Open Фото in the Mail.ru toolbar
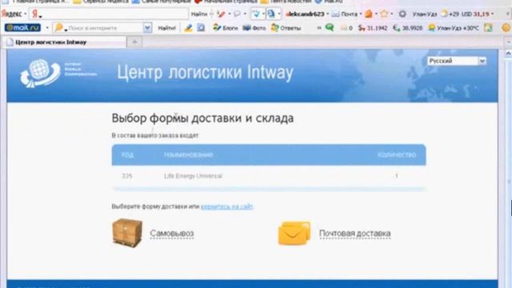This screenshot has height=288, width=512. pyautogui.click(x=254, y=28)
